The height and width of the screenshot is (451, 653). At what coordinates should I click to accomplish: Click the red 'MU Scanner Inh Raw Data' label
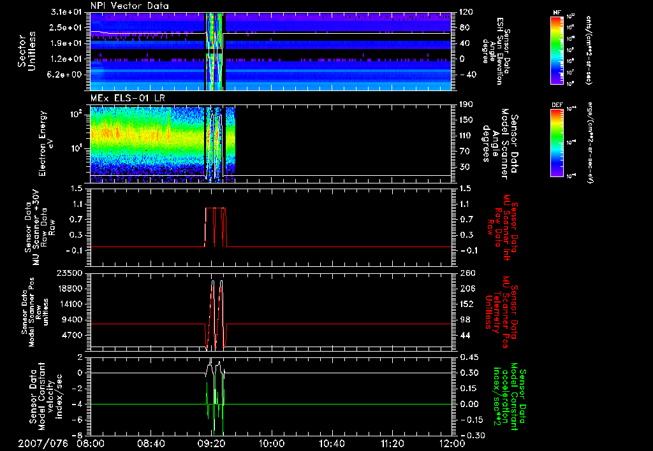click(x=502, y=227)
